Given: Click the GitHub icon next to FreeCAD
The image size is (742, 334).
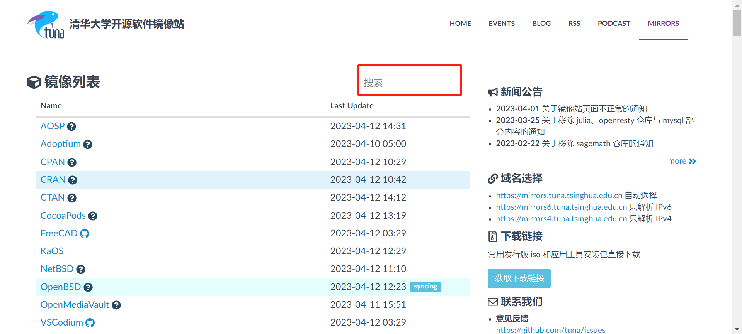Looking at the screenshot, I should (85, 234).
